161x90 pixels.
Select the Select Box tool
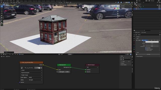click(x=2, y=6)
